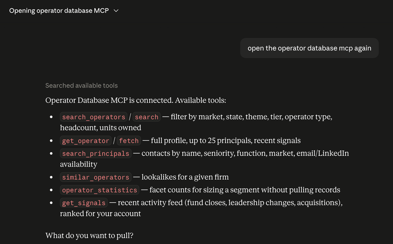
Task: Click the search code tag
Action: coord(146,117)
